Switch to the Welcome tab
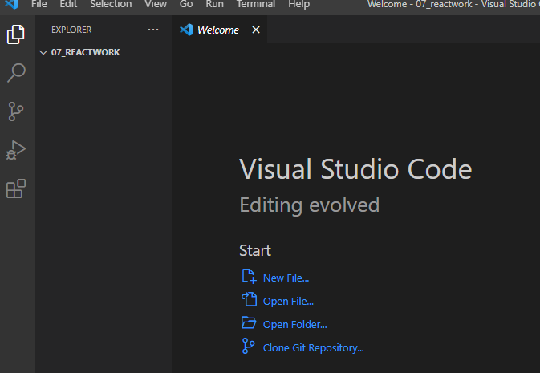The height and width of the screenshot is (373, 540). [218, 30]
